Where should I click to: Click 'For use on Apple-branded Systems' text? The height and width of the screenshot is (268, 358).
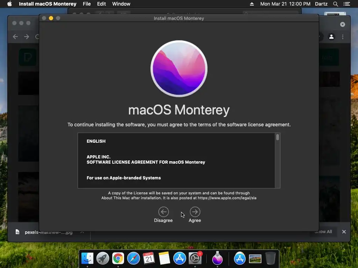[x=124, y=178]
